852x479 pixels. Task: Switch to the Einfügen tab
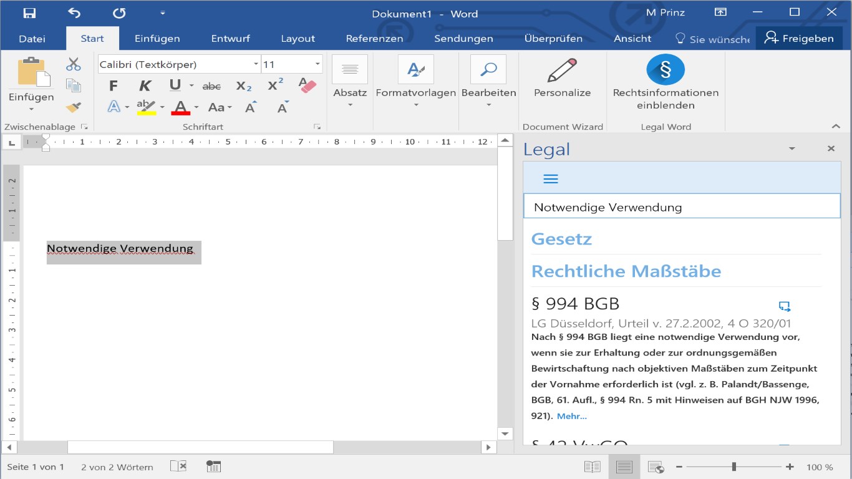click(x=157, y=39)
